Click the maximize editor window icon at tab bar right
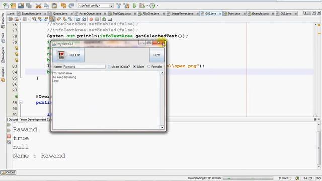This screenshot has height=181, width=322. (x=318, y=13)
